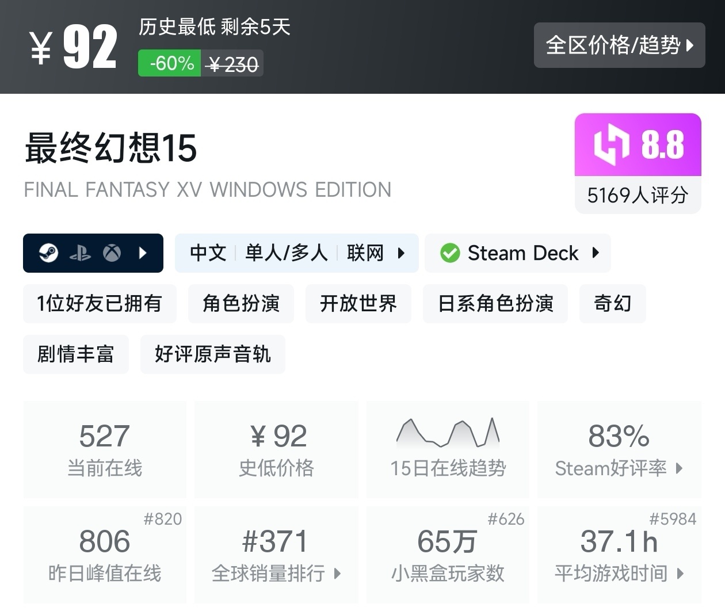Click the PlayStation platform icon
Image resolution: width=725 pixels, height=615 pixels.
pyautogui.click(x=80, y=253)
